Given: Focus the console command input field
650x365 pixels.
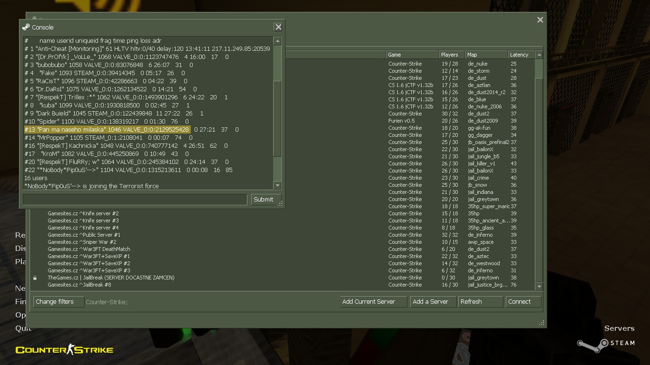Looking at the screenshot, I should click(x=135, y=200).
